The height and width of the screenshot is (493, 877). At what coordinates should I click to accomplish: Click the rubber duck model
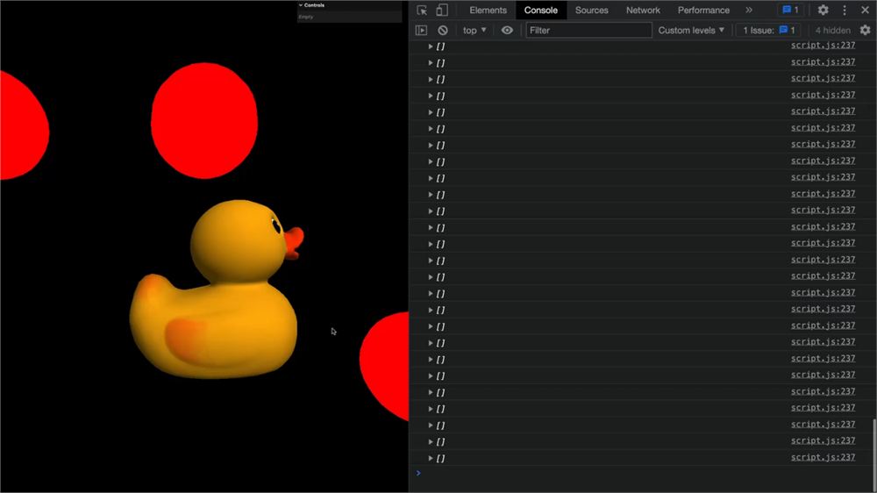217,289
